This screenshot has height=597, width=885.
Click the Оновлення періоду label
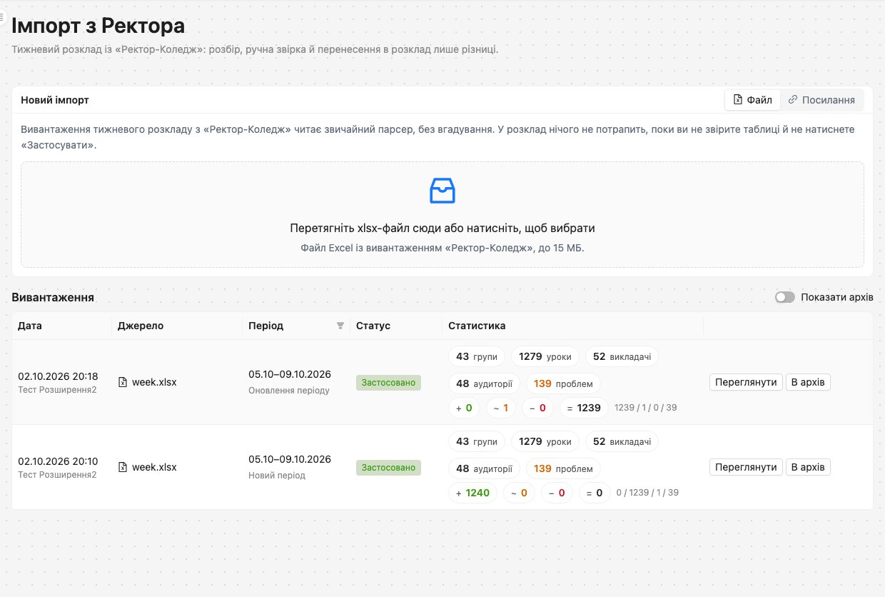(289, 391)
